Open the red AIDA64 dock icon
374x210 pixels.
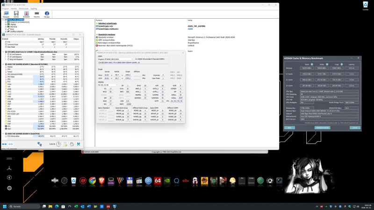pos(158,181)
